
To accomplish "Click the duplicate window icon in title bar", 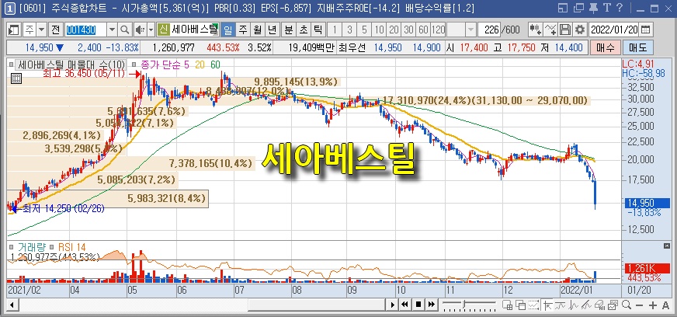I will coord(578,8).
